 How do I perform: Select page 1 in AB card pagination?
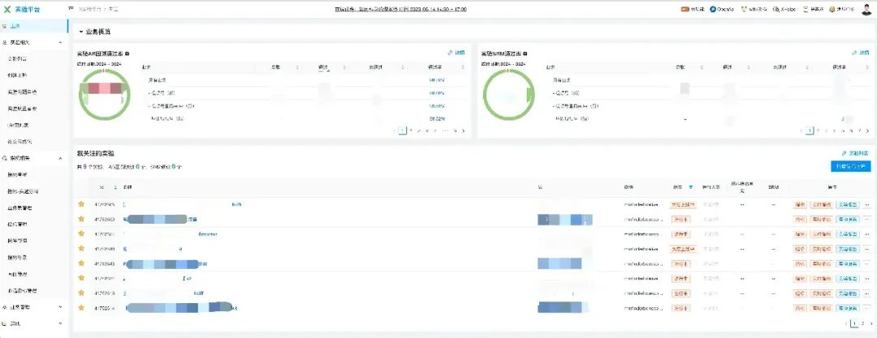[403, 130]
